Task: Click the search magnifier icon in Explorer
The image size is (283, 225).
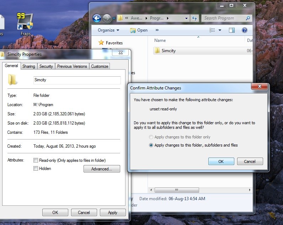Action: coord(248,18)
